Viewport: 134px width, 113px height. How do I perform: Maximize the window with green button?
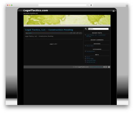pyautogui.click(x=12, y=5)
